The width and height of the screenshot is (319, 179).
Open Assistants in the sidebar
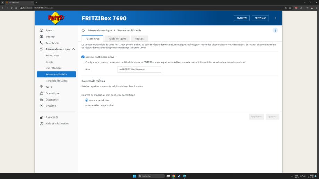click(x=52, y=117)
